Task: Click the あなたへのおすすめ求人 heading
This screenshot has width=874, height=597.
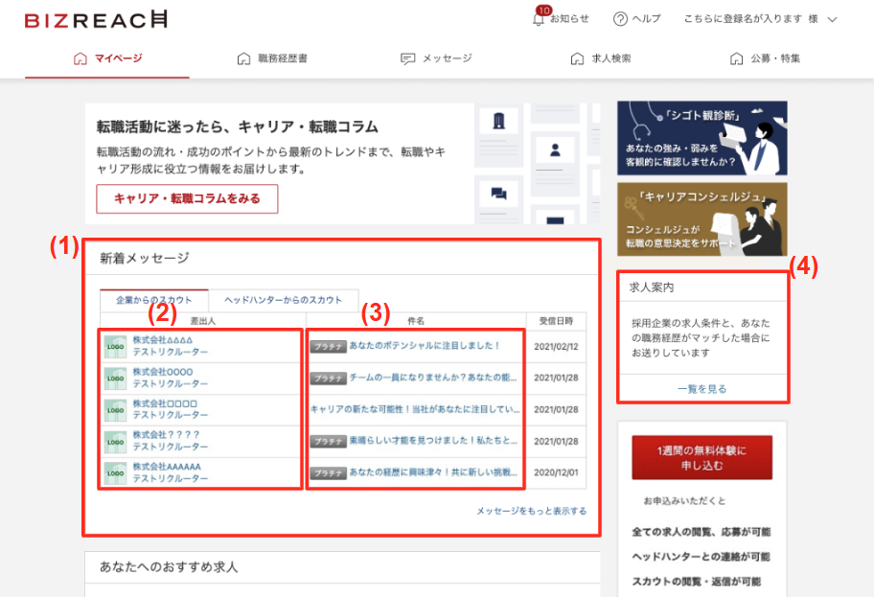Action: click(169, 567)
